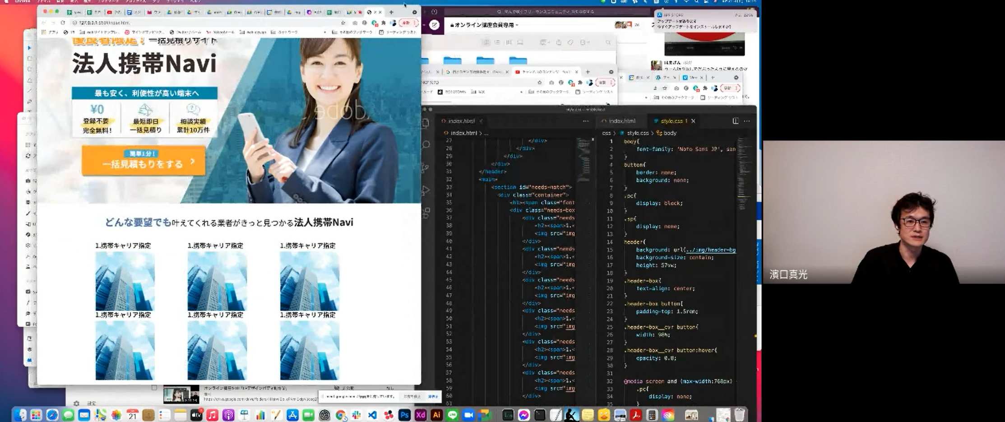Screen dimensions: 1005x422
Task: Click 濱口真光 video feed
Action: (884, 212)
